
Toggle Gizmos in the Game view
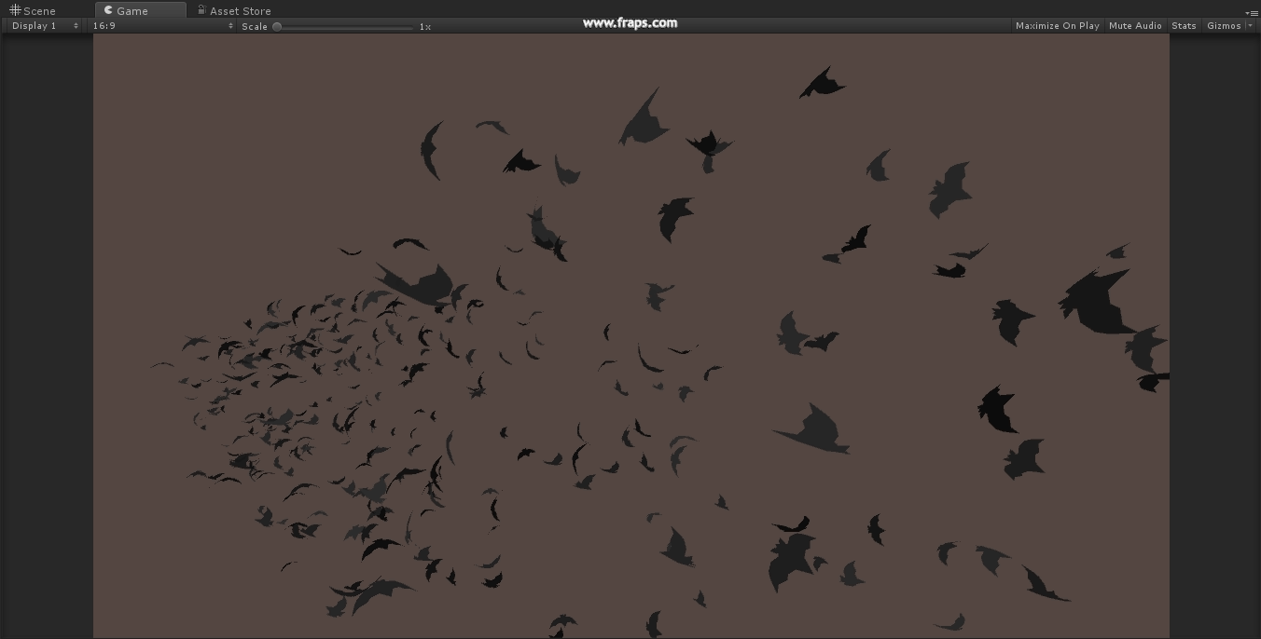click(x=1224, y=26)
